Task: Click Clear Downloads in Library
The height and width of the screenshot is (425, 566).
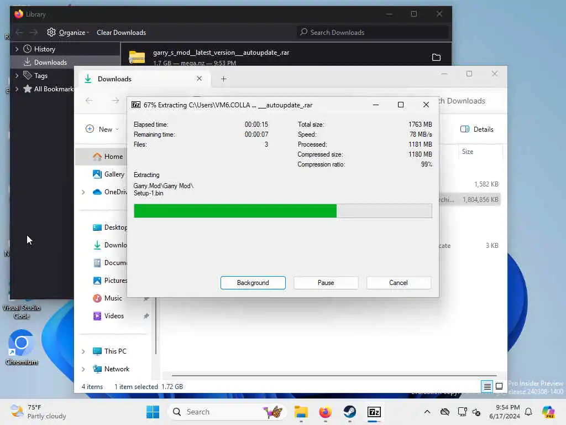Action: point(121,33)
